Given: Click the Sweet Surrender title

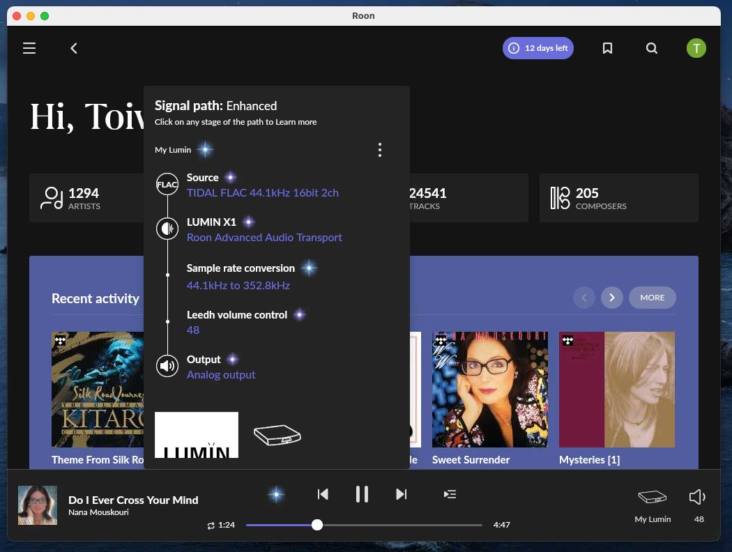Looking at the screenshot, I should [471, 459].
